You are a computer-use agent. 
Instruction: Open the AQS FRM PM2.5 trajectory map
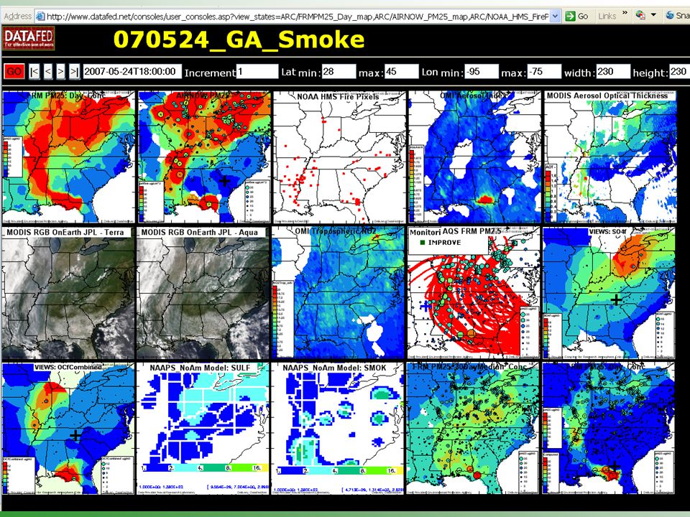point(474,293)
